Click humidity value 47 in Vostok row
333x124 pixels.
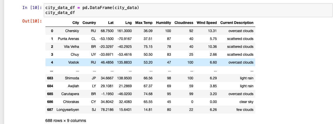169,62
